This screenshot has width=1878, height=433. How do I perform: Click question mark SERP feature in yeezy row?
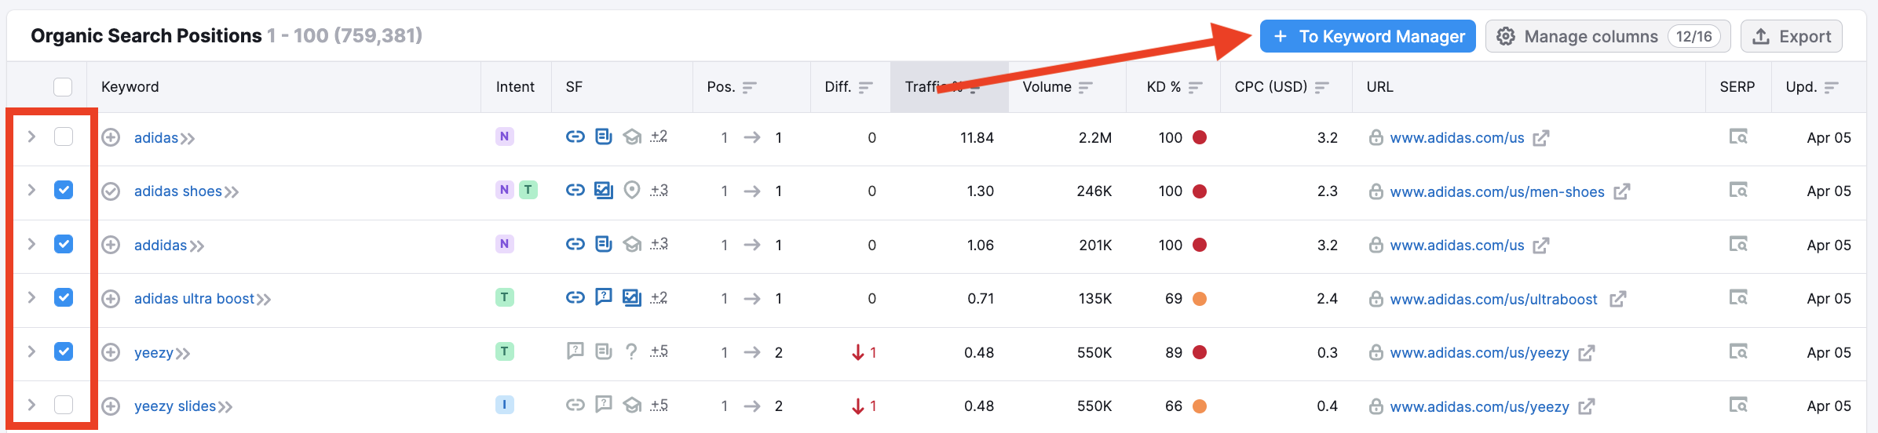pos(632,351)
